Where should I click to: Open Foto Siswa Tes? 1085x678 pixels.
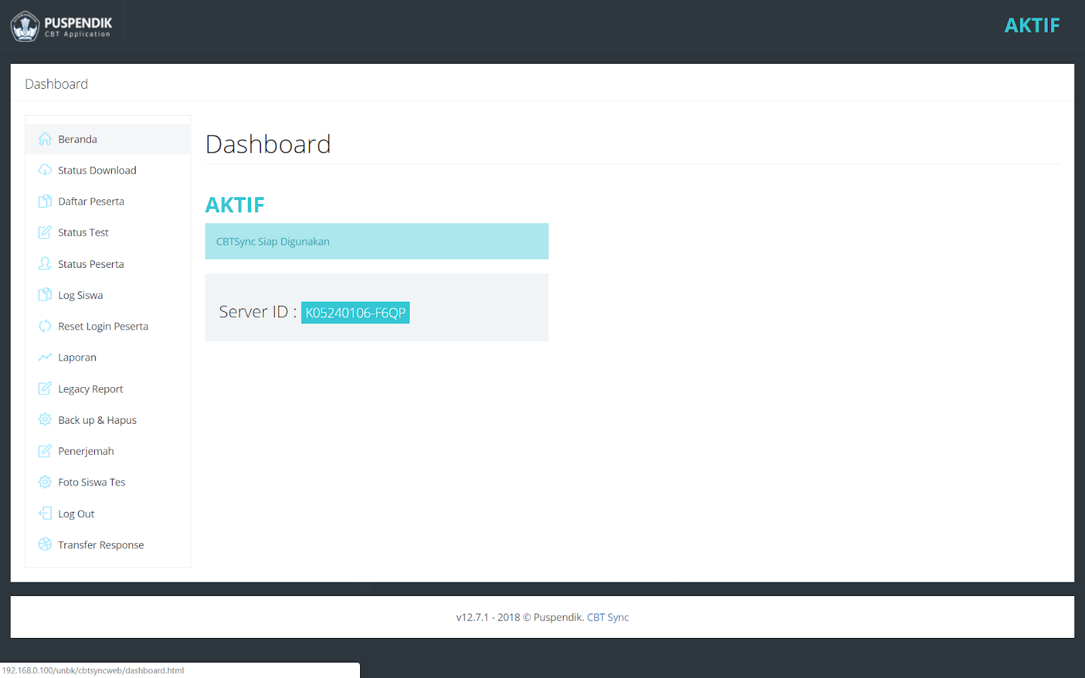[108, 482]
